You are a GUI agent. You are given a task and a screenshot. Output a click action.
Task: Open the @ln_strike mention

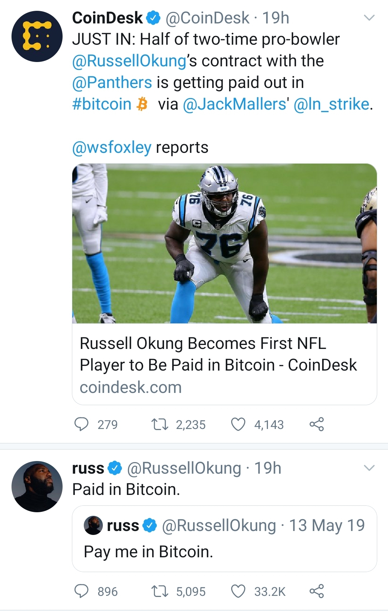(331, 104)
